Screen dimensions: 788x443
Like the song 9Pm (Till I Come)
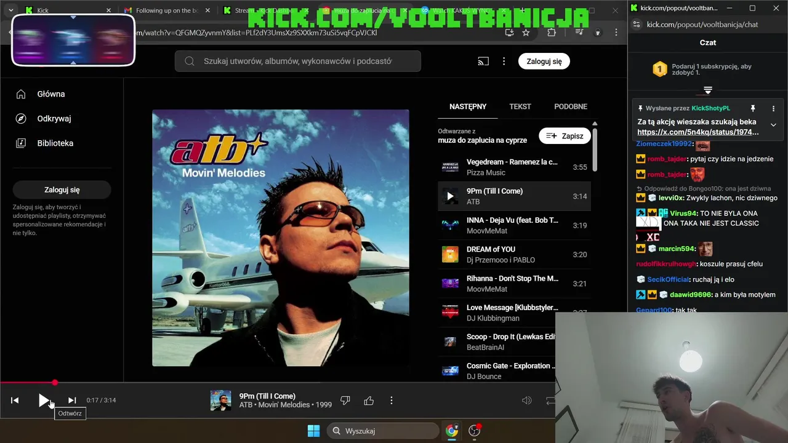point(369,401)
